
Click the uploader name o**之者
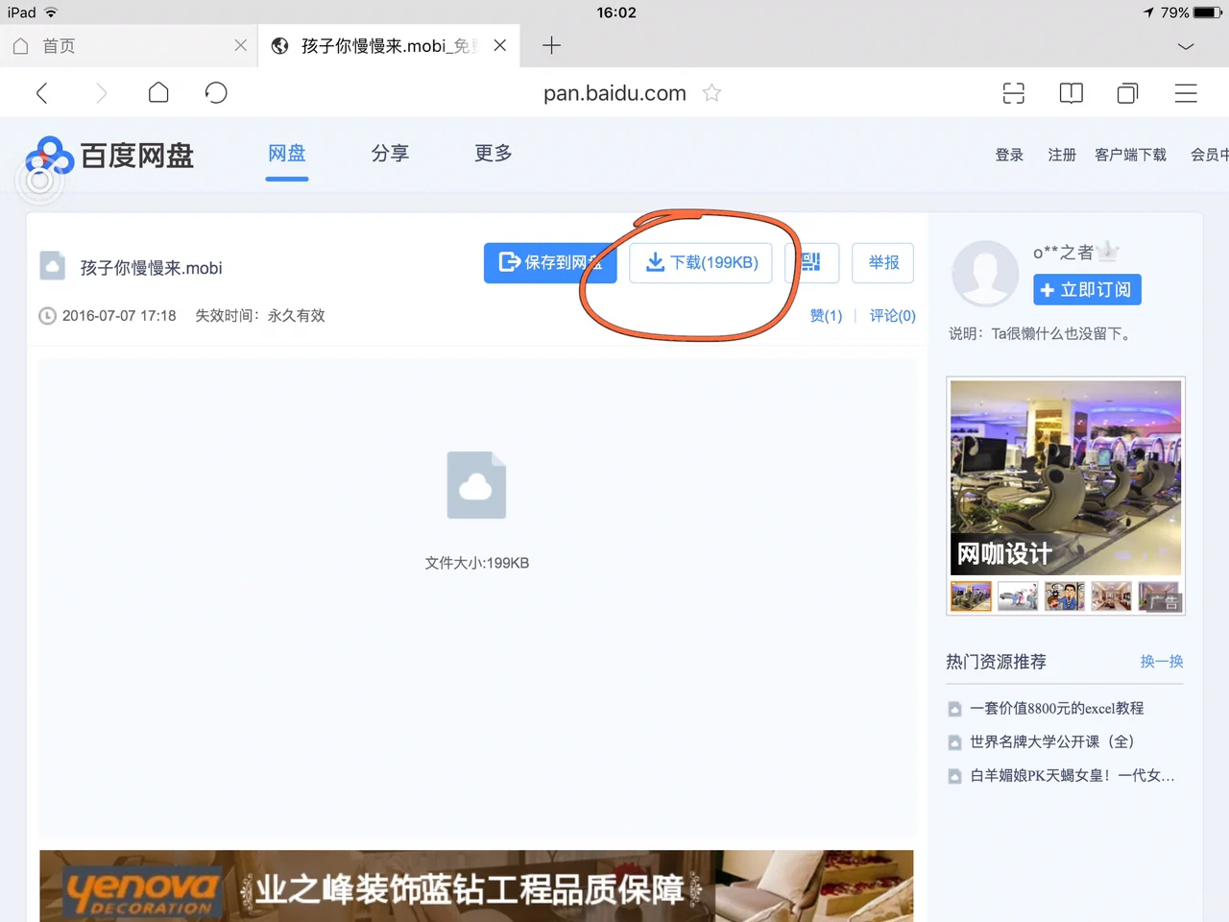click(x=1063, y=253)
